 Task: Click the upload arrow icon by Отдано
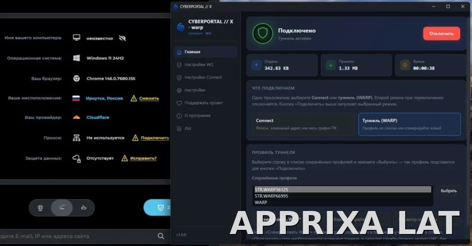256,65
